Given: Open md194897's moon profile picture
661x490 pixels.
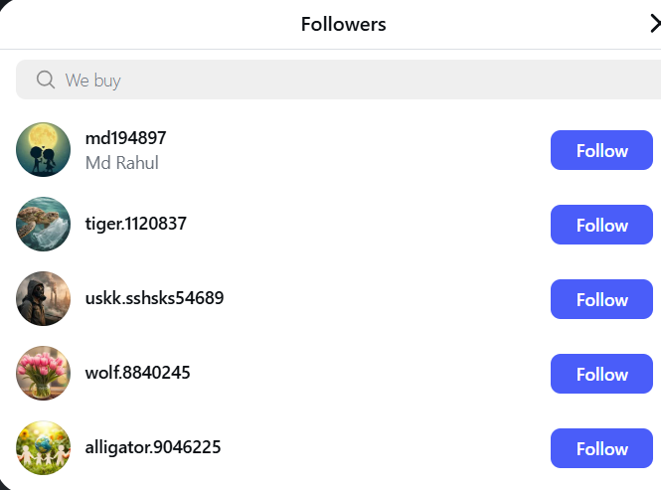Looking at the screenshot, I should 44,150.
